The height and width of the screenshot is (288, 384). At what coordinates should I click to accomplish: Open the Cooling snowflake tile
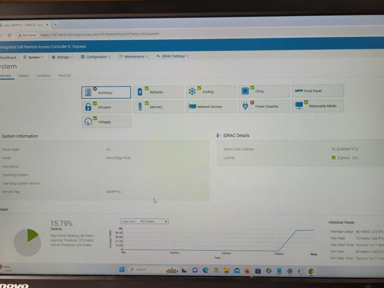(x=211, y=91)
